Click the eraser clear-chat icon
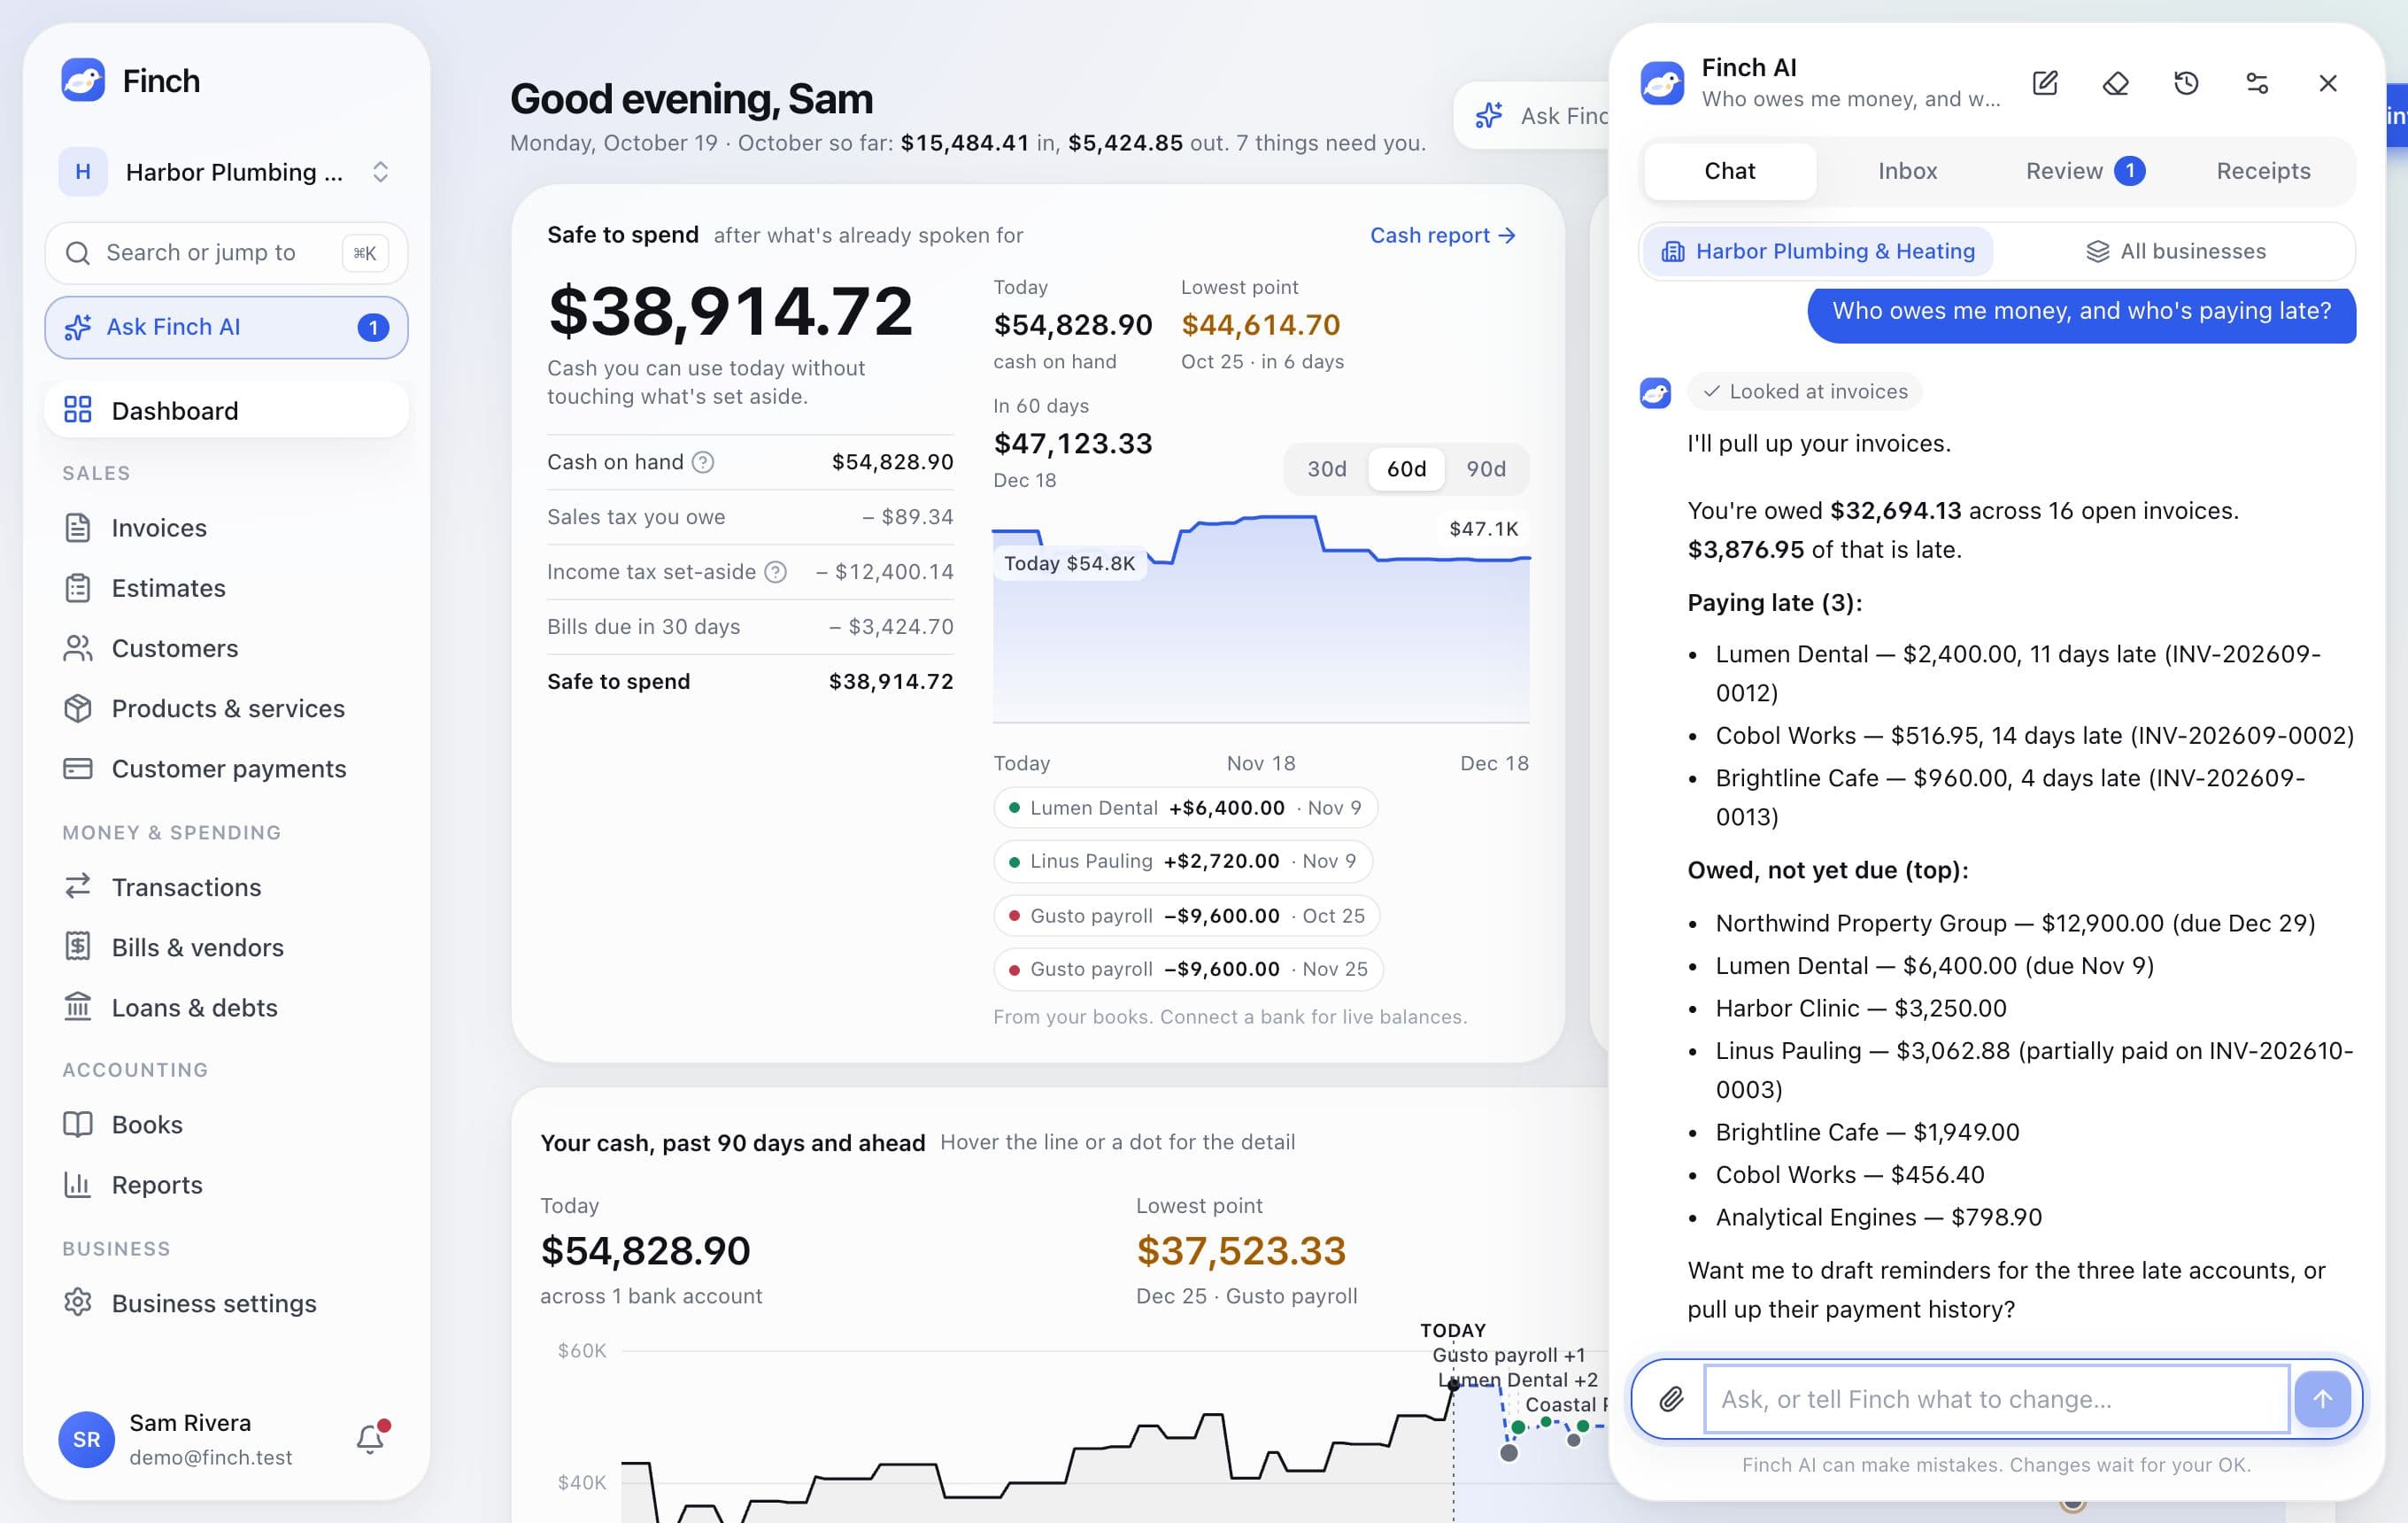Screen dimensions: 2408x1523 (x=2116, y=83)
